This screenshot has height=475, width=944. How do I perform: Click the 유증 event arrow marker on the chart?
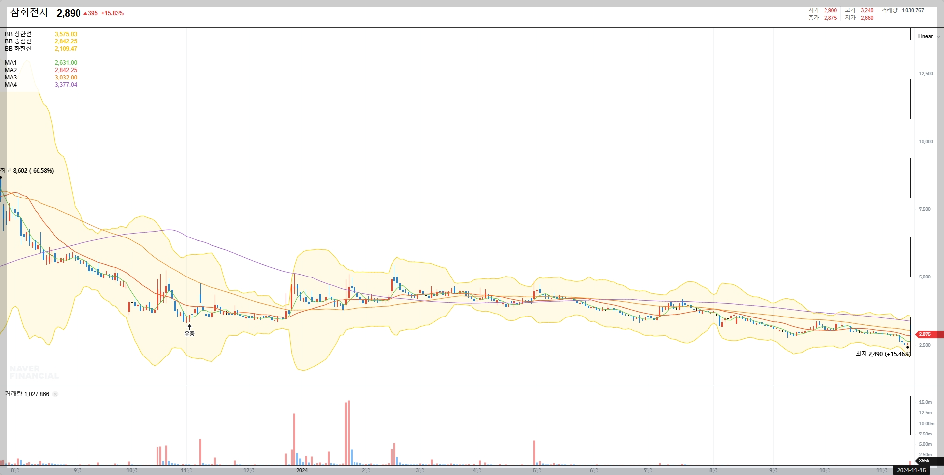click(x=189, y=327)
